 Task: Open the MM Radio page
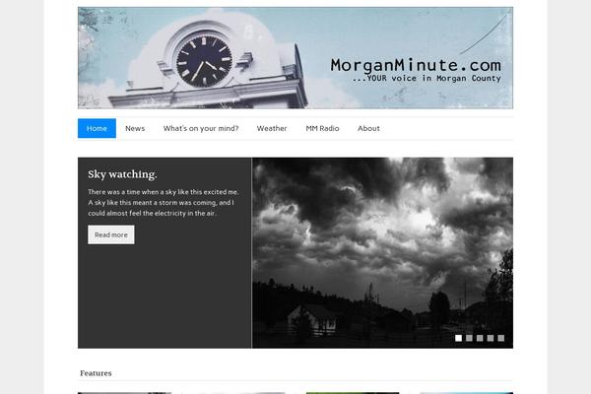322,128
